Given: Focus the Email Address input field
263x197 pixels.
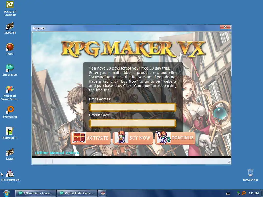Looking at the screenshot, I should tap(133, 107).
